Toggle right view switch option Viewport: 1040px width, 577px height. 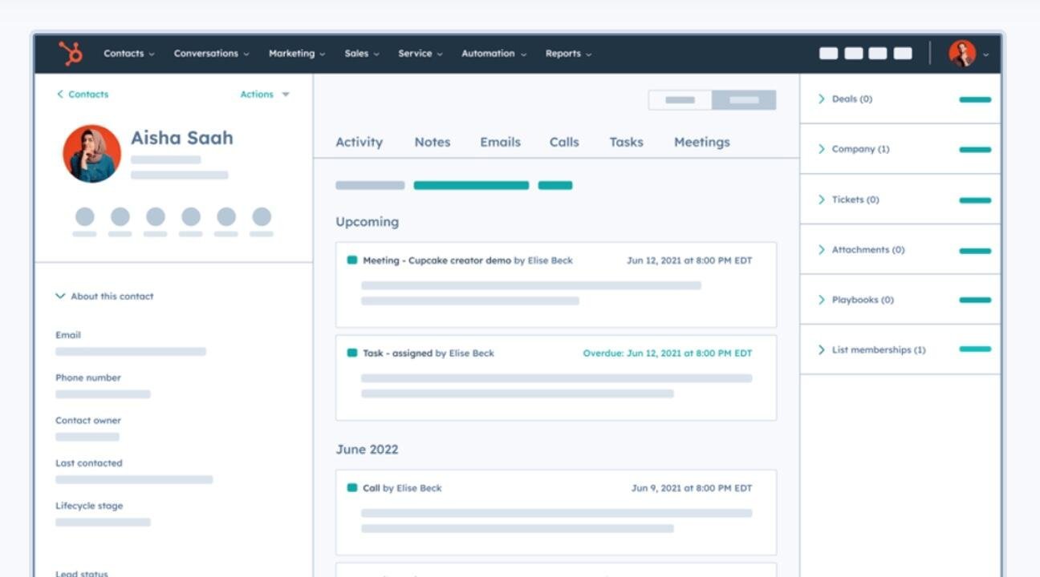pyautogui.click(x=744, y=100)
